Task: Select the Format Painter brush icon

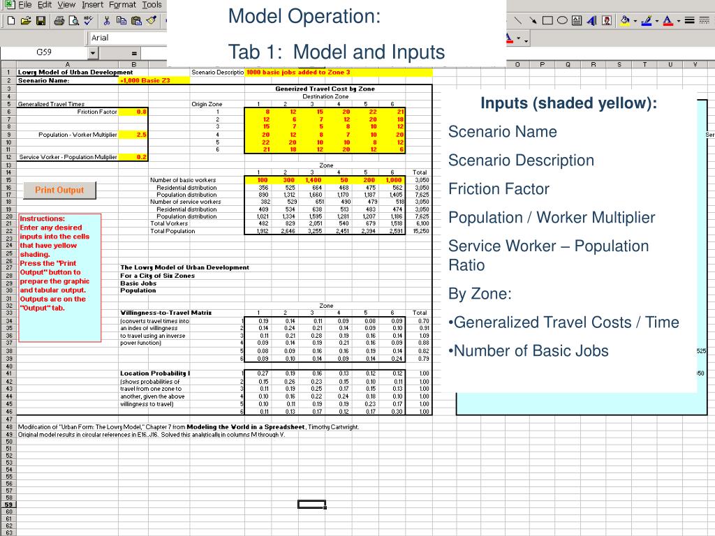Action: tap(152, 20)
